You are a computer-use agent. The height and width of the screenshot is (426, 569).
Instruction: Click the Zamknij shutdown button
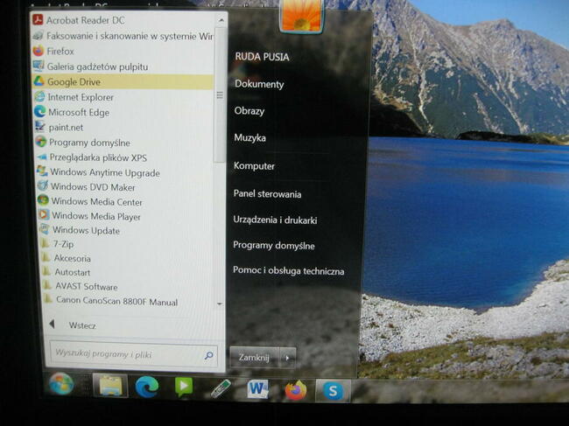(x=255, y=358)
